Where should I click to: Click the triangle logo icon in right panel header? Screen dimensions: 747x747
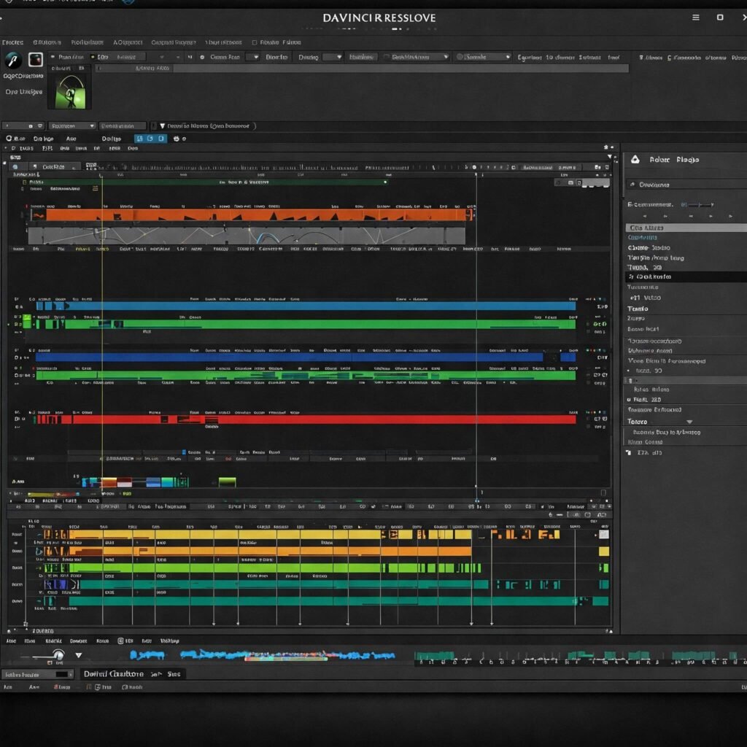635,160
